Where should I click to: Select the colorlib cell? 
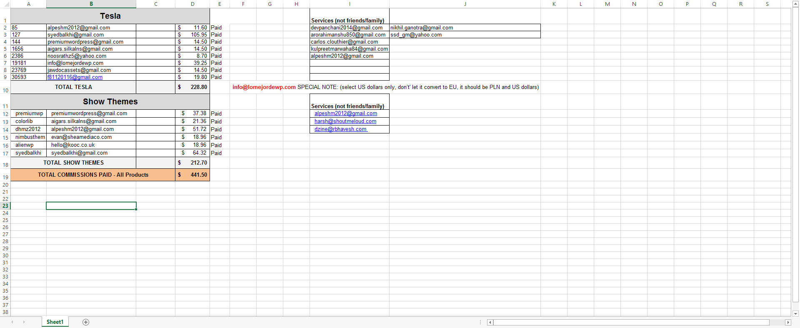coord(28,121)
